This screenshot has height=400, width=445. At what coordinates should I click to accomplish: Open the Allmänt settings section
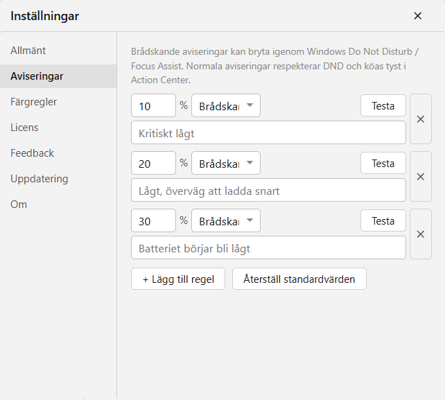58,51
